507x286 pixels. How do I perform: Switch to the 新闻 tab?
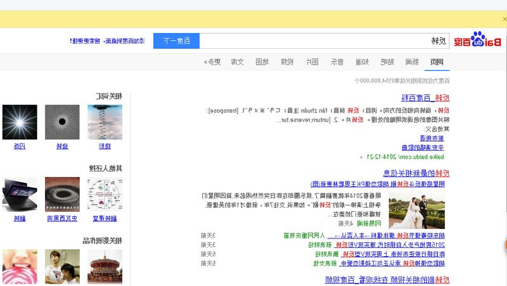(x=412, y=62)
